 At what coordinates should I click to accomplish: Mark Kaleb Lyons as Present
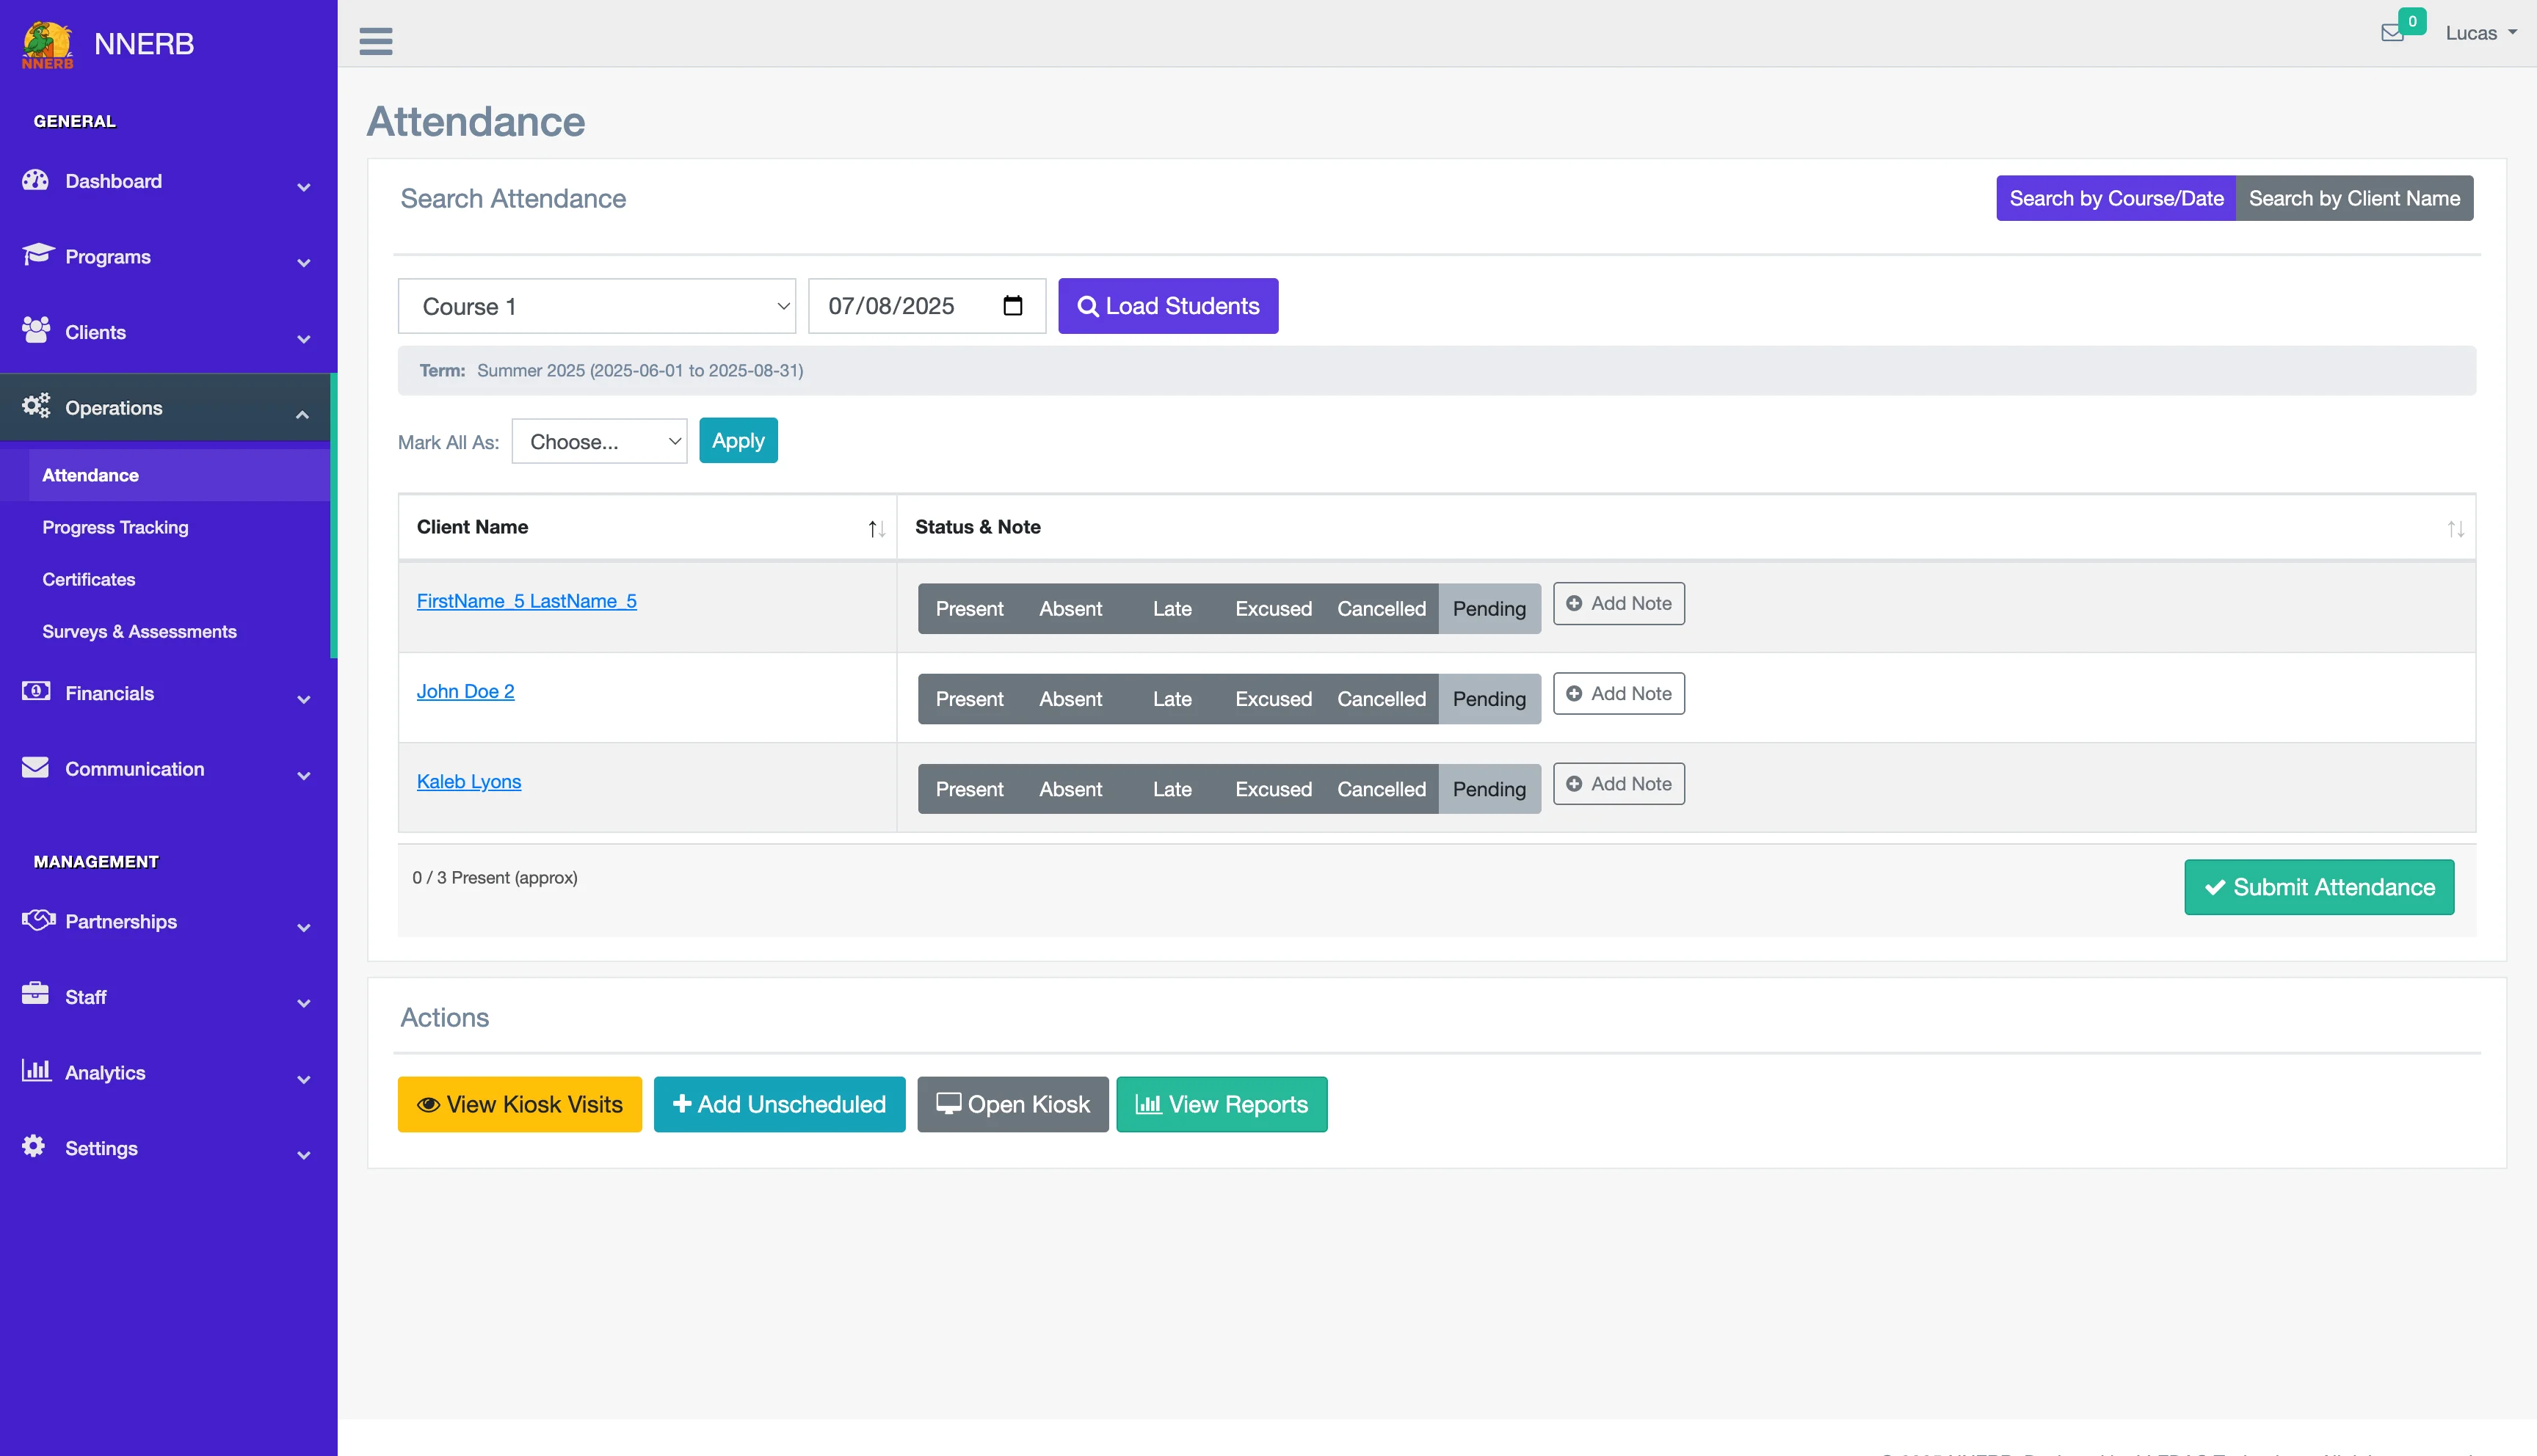coord(969,788)
